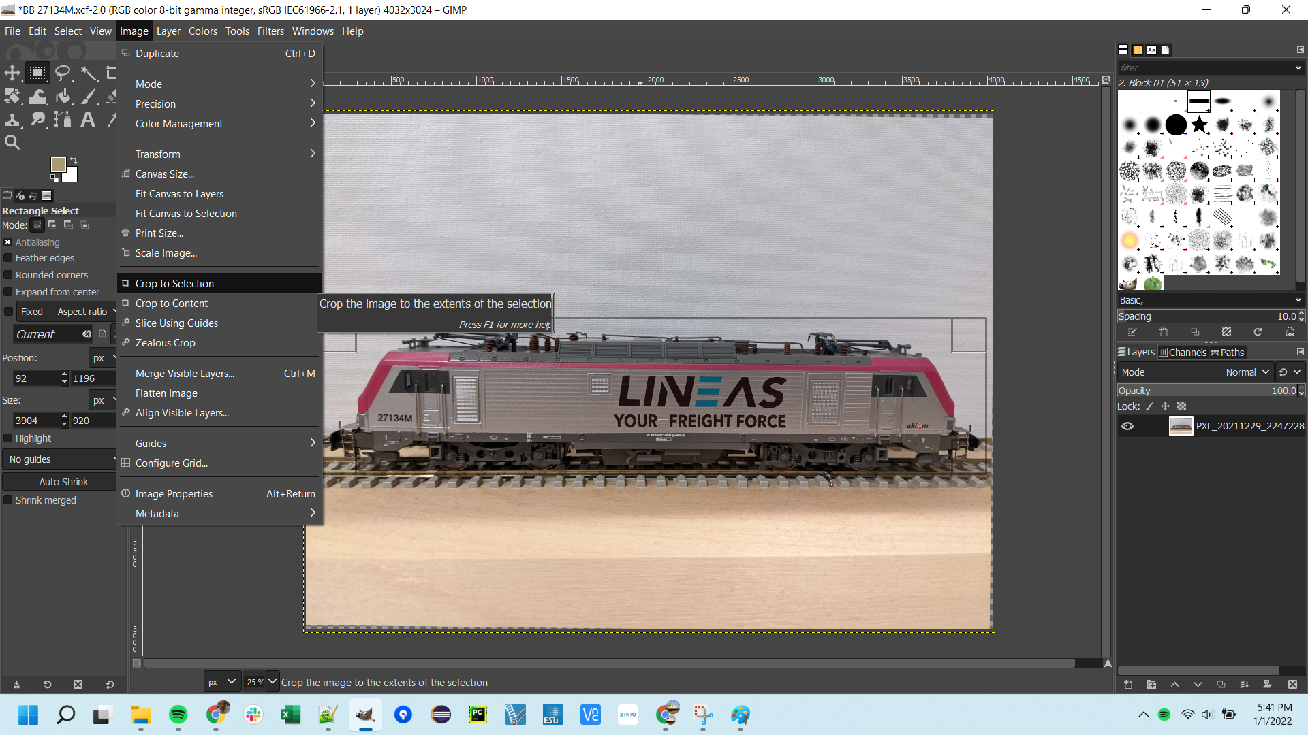Open the layer Mode Normal dropdown
The image size is (1308, 735).
[x=1196, y=372]
